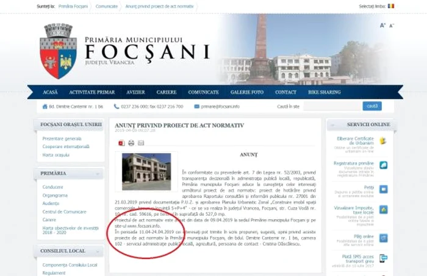This screenshot has height=276, width=427.
Task: Click the PDF export icon
Action: [121, 143]
